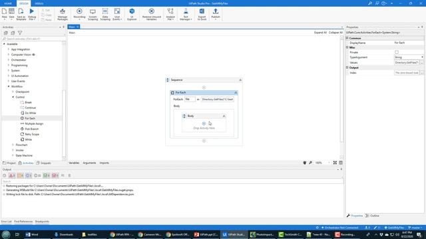This screenshot has height=239, width=426.
Task: Open Analyze File options
Action: (x=170, y=14)
